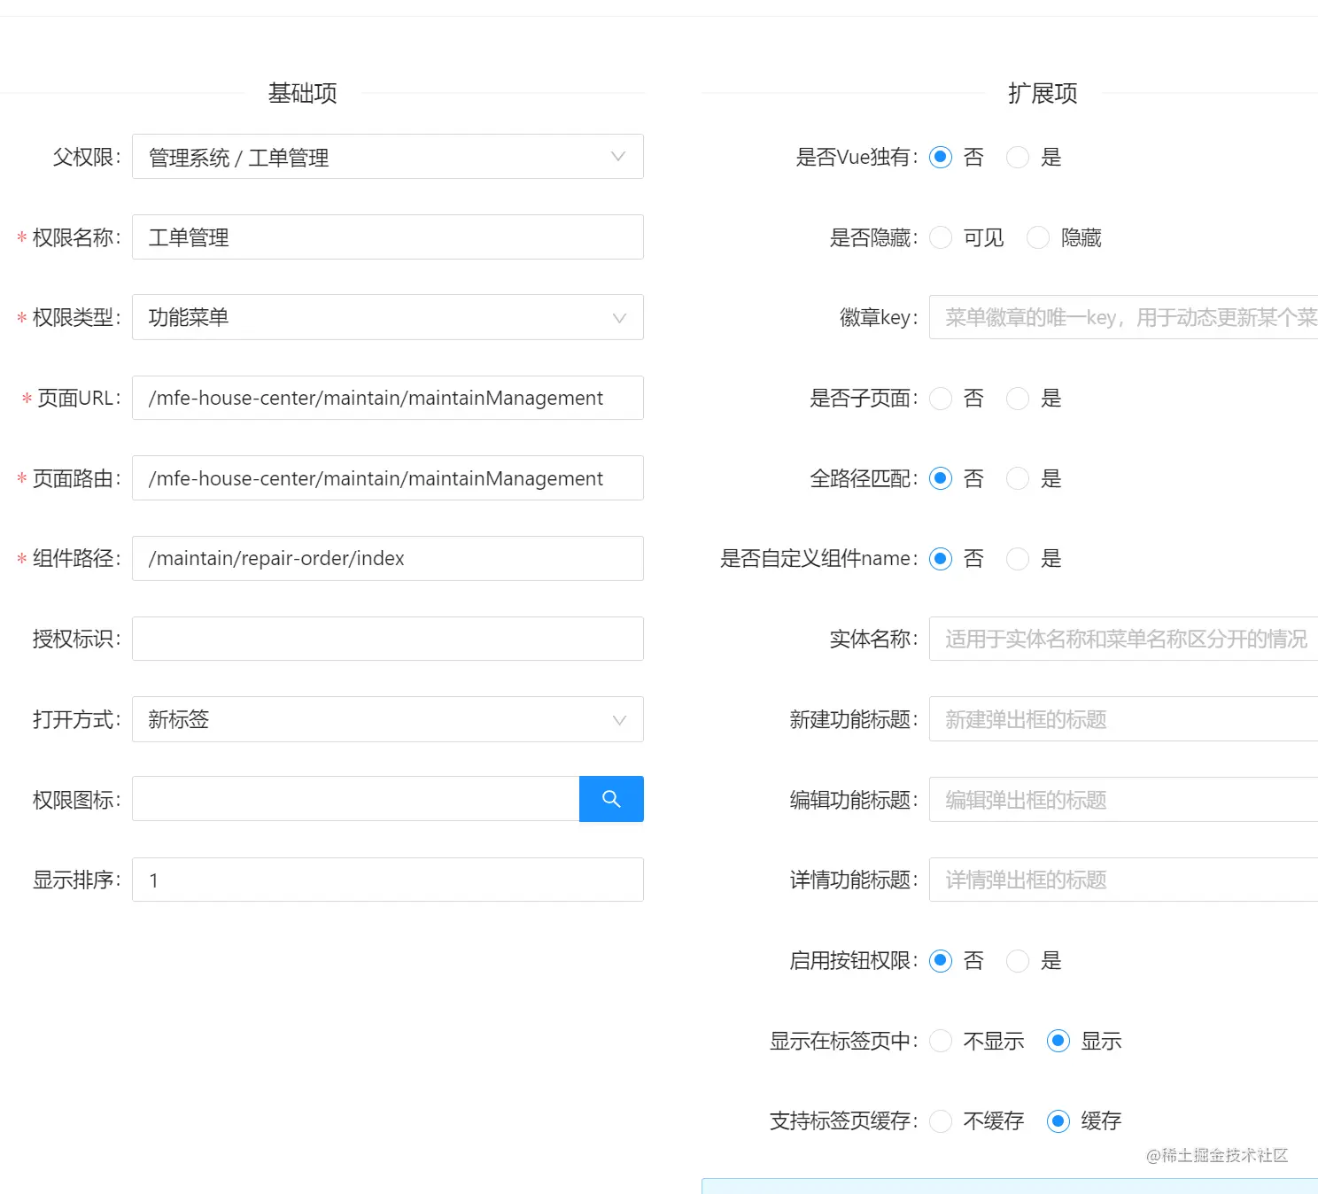
Task: Select 是 for 是否Vue独有
Action: [1018, 157]
